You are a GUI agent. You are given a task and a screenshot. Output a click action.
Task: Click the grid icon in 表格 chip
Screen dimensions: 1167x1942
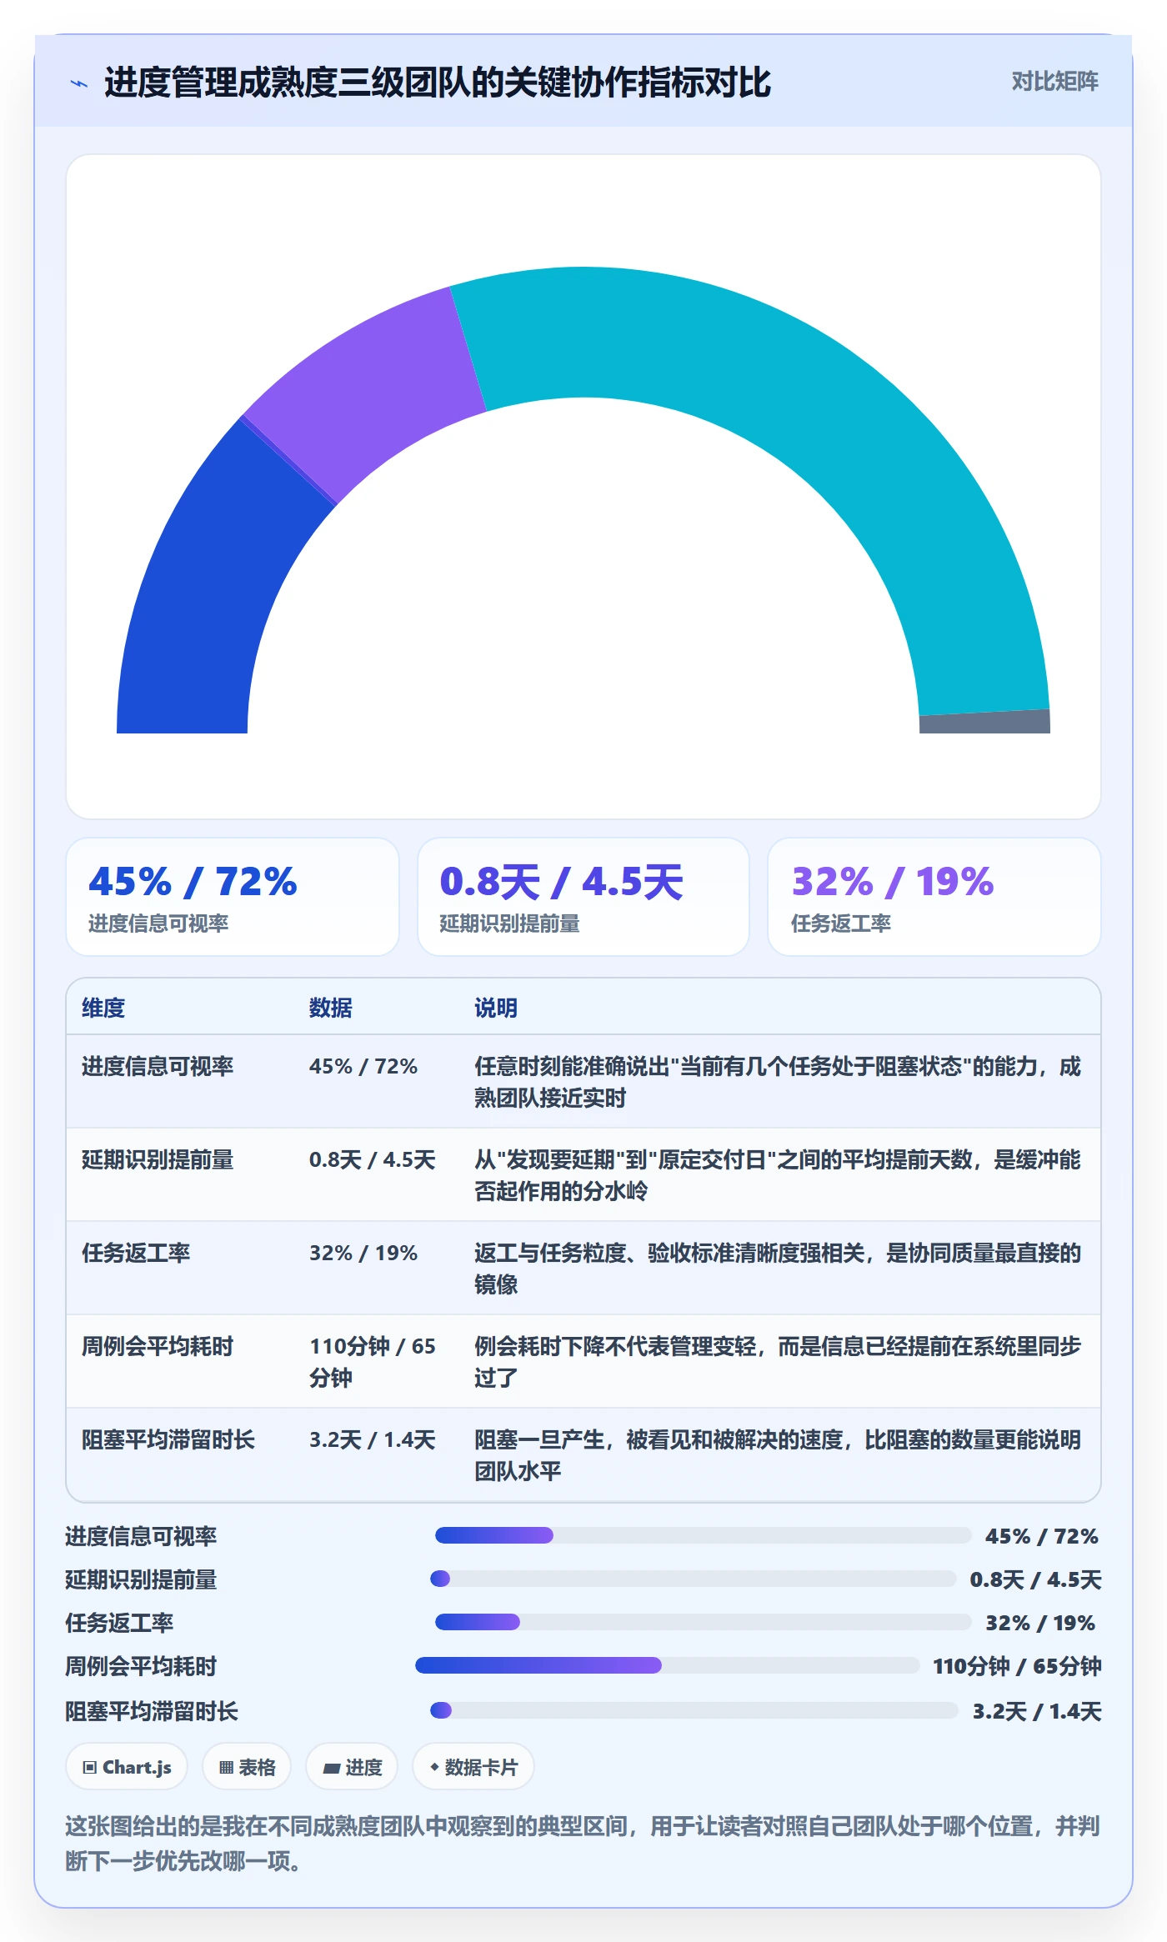coord(226,1768)
